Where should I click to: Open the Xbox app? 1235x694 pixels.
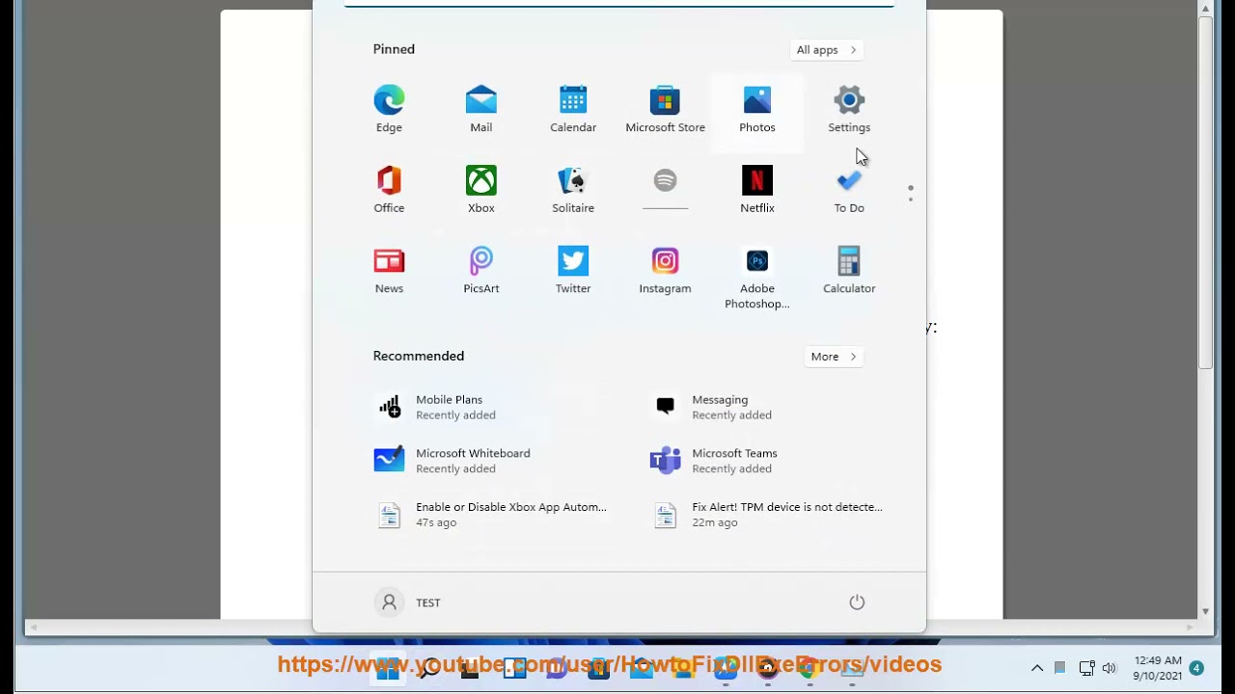pos(480,190)
